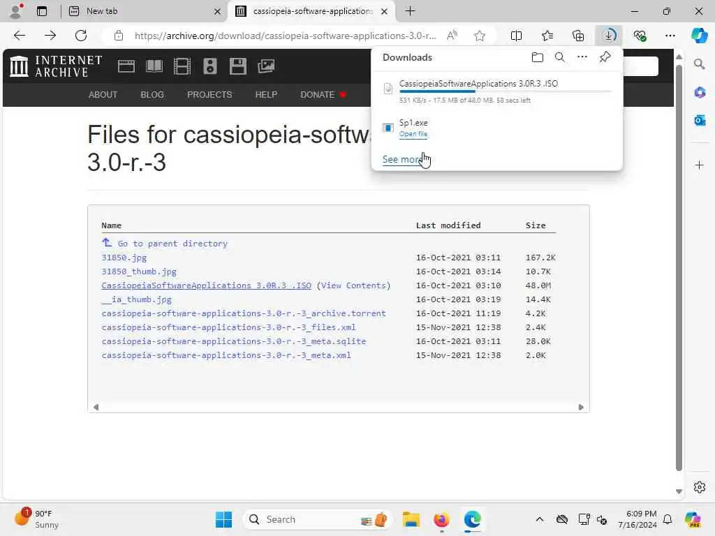Open Internet Archive texts book icon
Screen dimensions: 715x536
point(154,66)
